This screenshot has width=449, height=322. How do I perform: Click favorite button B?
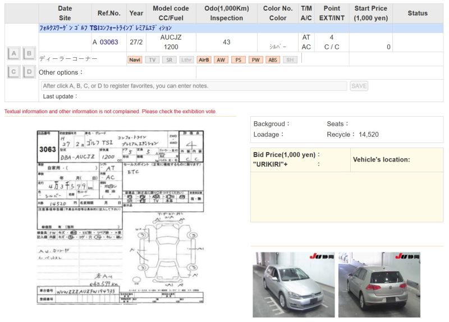click(29, 53)
